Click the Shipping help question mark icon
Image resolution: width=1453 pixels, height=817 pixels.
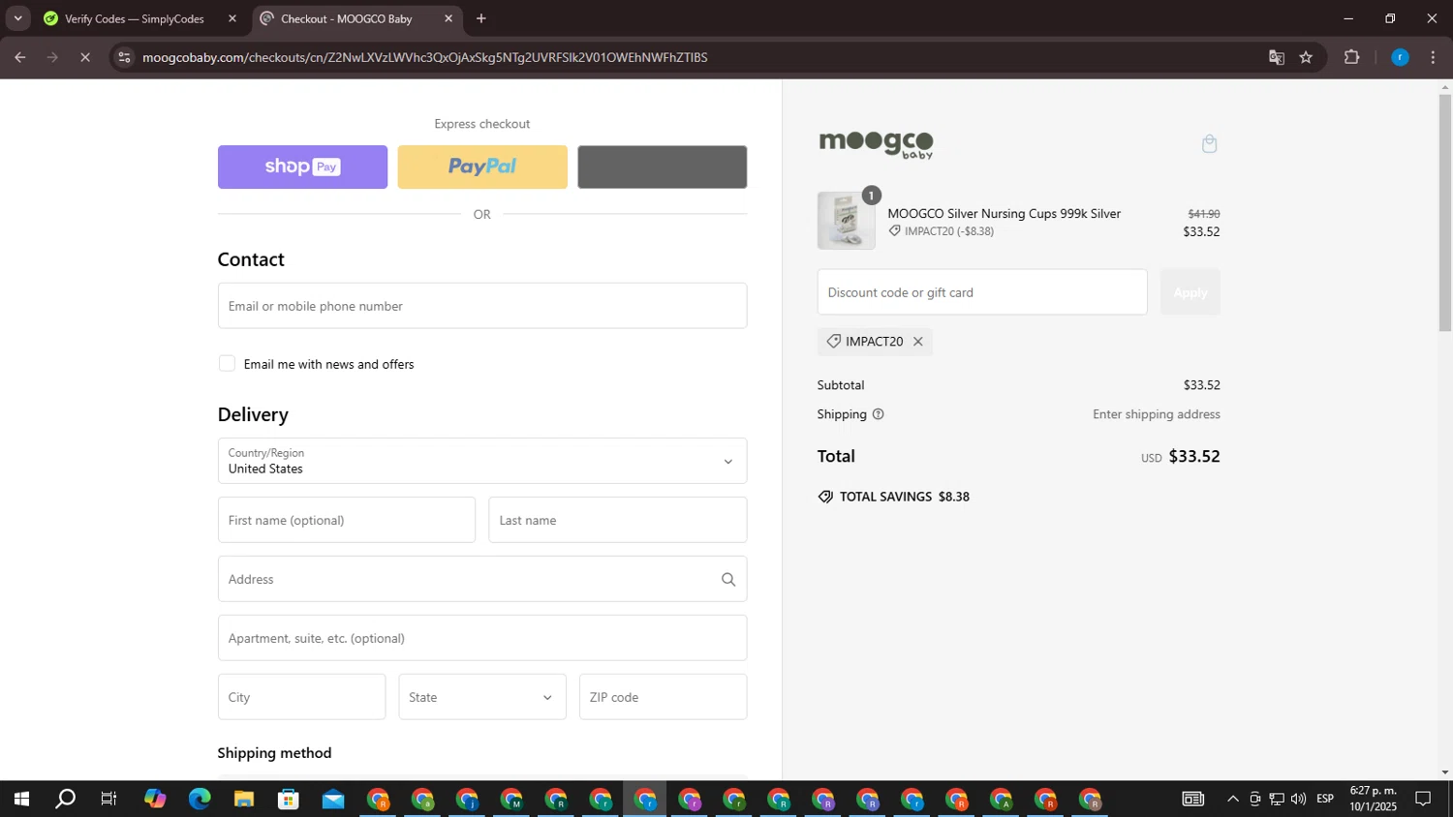[x=878, y=414]
